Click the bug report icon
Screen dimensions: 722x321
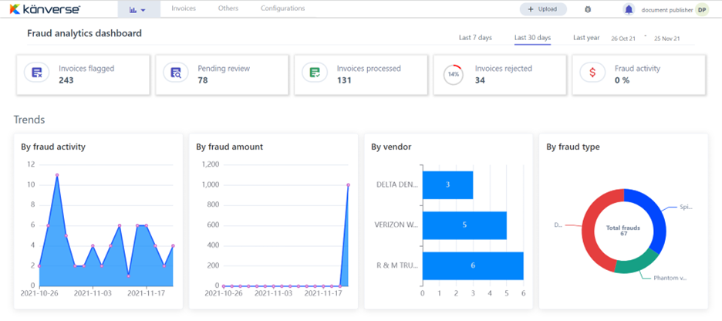pos(588,9)
